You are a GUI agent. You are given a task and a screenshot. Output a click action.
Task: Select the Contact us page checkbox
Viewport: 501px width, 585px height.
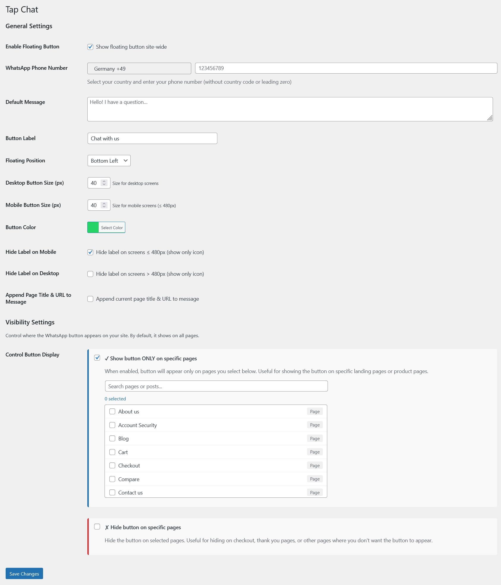pyautogui.click(x=112, y=492)
